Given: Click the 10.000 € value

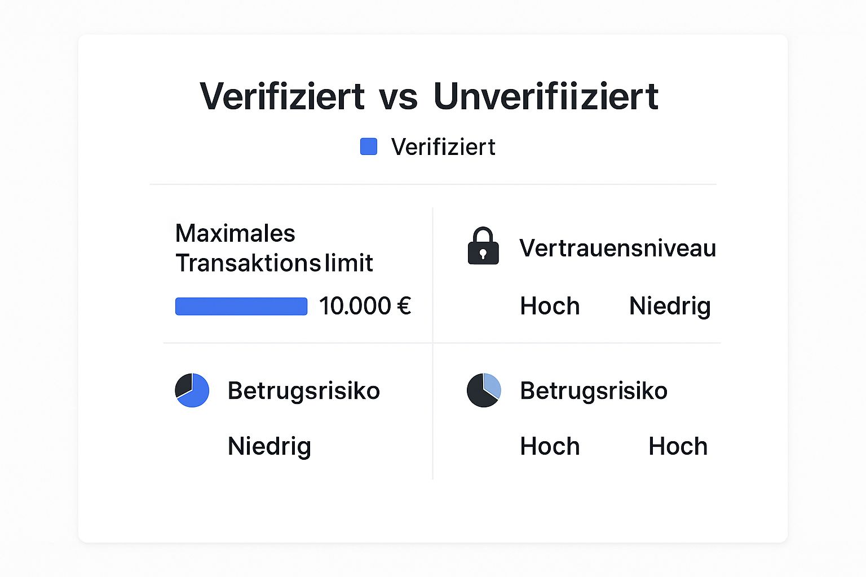Looking at the screenshot, I should pos(365,306).
